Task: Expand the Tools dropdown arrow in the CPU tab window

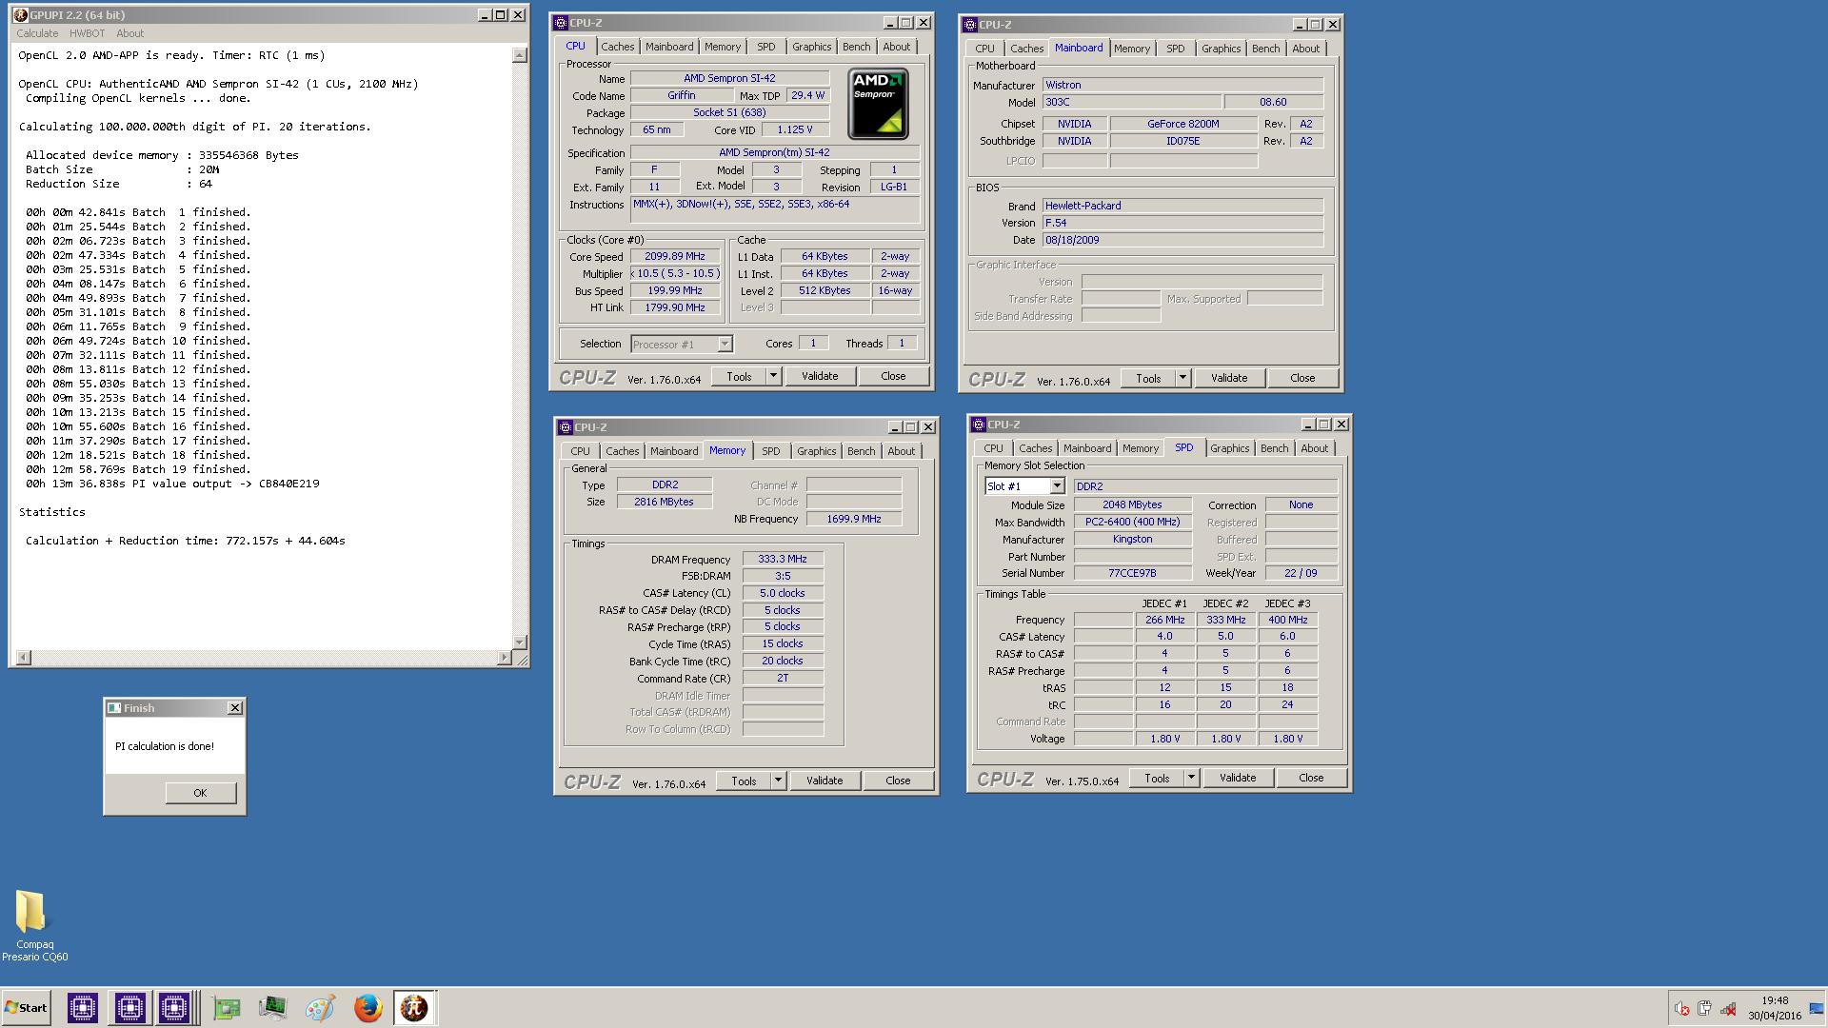Action: (x=773, y=377)
